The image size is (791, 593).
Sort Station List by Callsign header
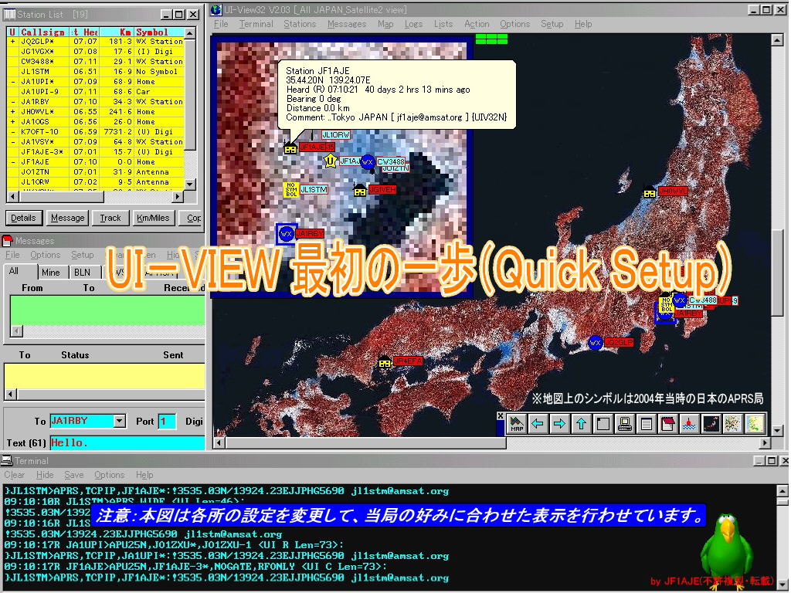pos(43,32)
